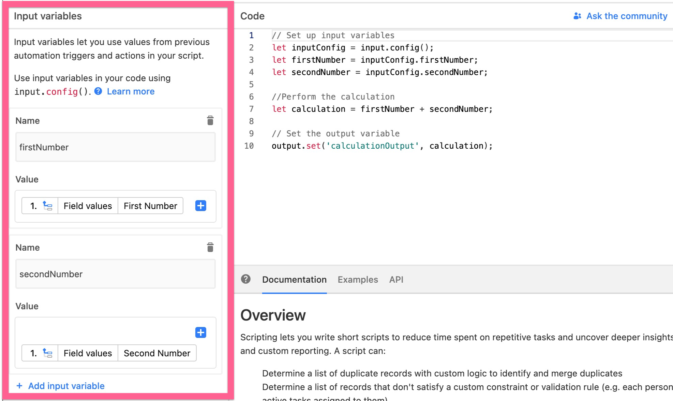Switch to the API tab
Image resolution: width=673 pixels, height=401 pixels.
396,280
